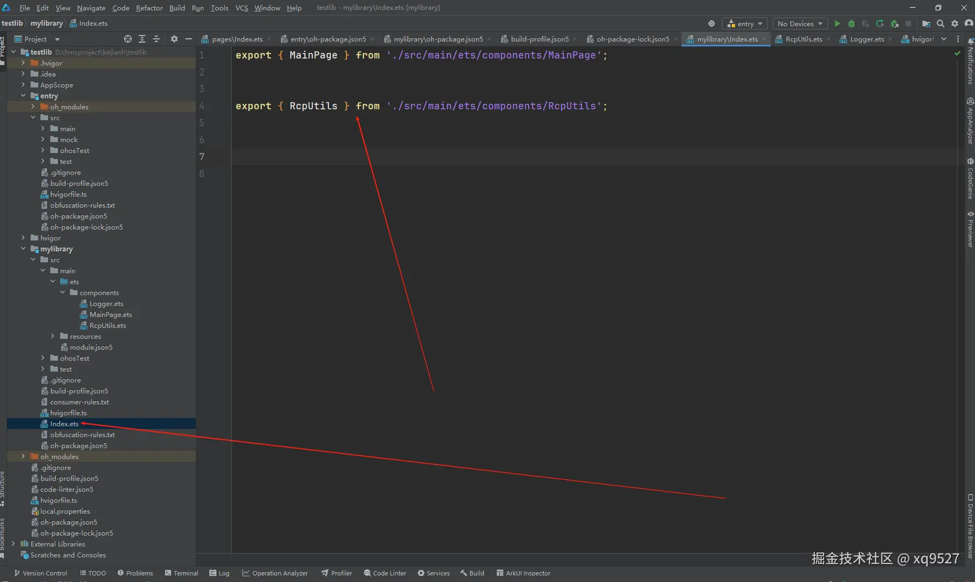Select RcpUtils.ets in the project tree
This screenshot has height=582, width=975.
108,326
